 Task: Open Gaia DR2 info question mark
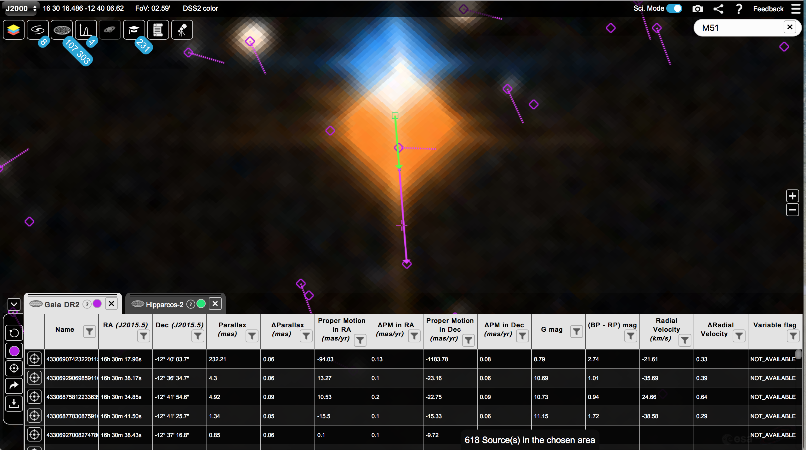[87, 304]
